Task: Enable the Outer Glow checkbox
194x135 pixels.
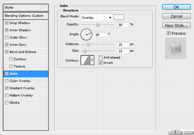Action: point(7,37)
